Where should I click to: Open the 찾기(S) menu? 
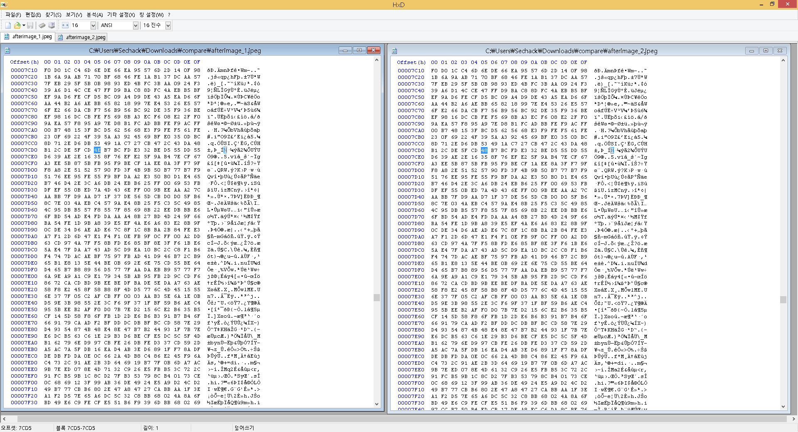tap(53, 15)
